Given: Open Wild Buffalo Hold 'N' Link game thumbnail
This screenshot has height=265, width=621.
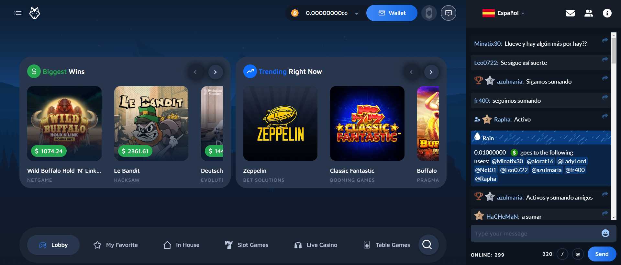Looking at the screenshot, I should point(64,123).
